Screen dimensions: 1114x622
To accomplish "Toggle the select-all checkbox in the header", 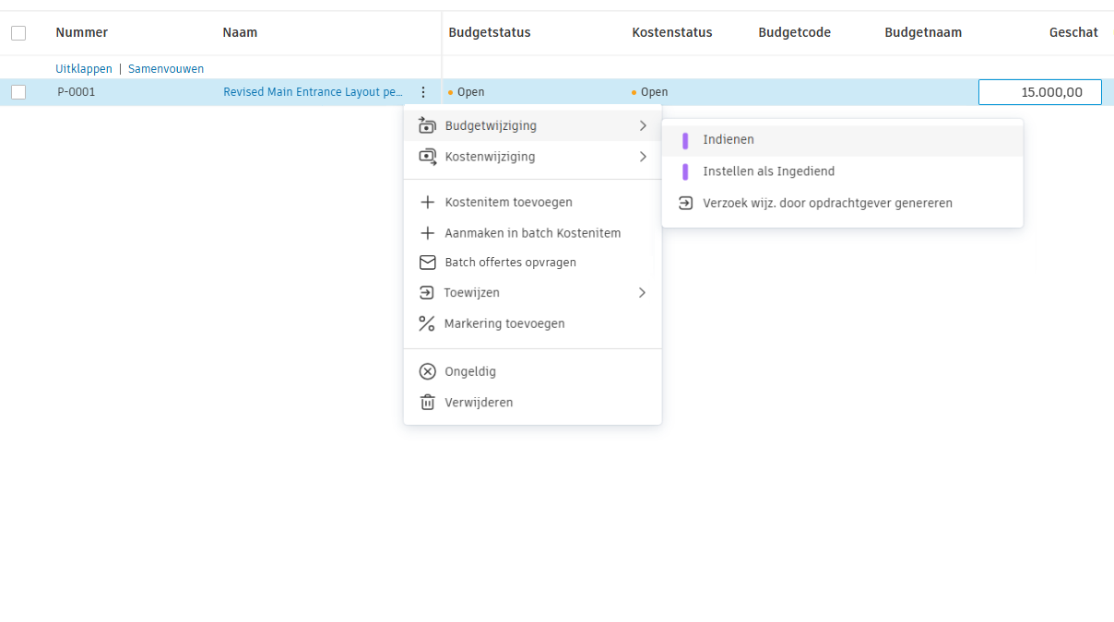I will click(18, 33).
